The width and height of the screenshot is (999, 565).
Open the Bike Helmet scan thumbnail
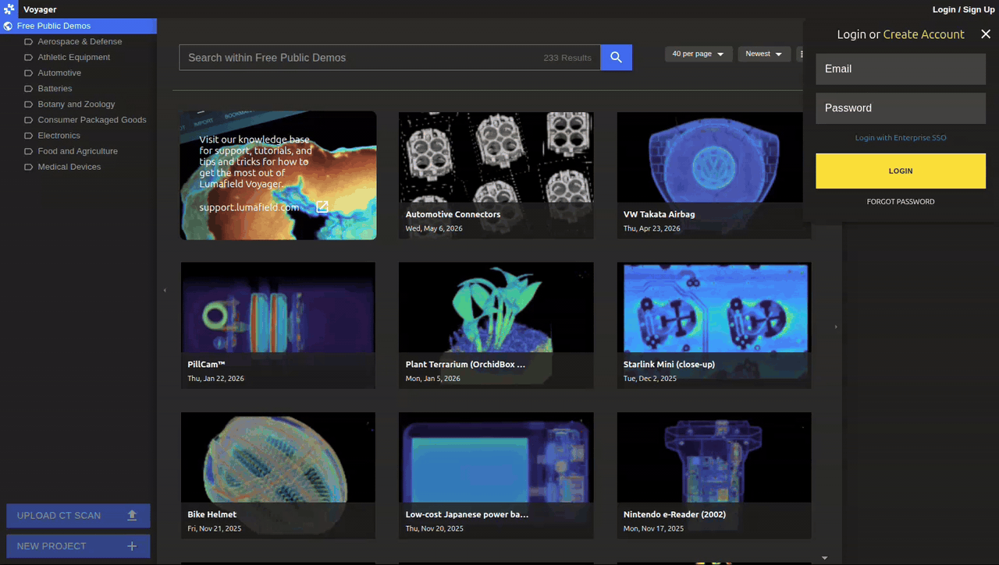click(278, 475)
